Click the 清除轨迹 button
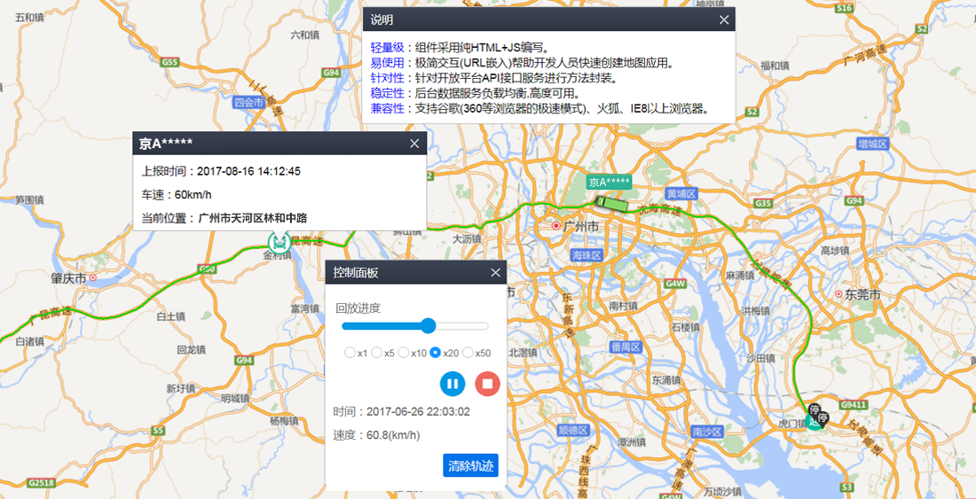Image resolution: width=976 pixels, height=499 pixels. pyautogui.click(x=470, y=465)
